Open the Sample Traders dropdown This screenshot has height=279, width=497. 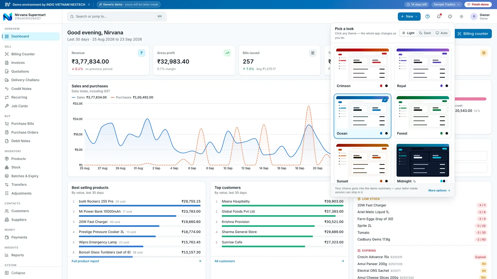point(446,4)
